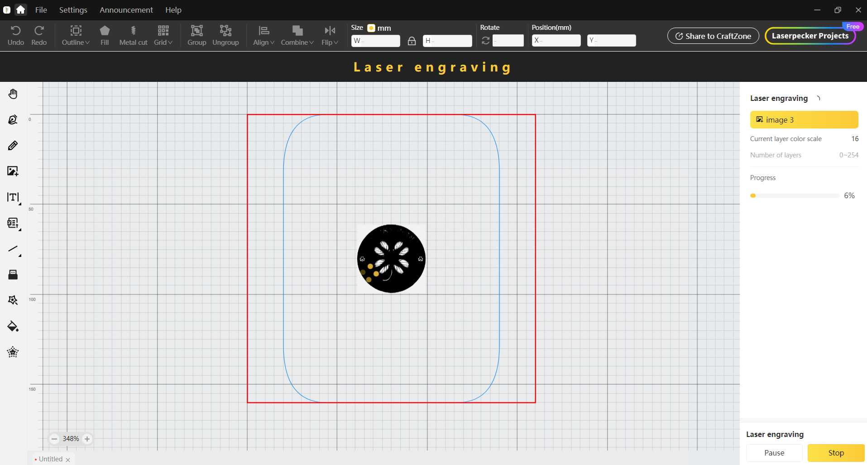Choose the line drawing tool
The image size is (867, 465).
(13, 249)
